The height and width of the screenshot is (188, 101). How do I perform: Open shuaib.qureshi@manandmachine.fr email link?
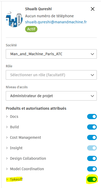56,22
